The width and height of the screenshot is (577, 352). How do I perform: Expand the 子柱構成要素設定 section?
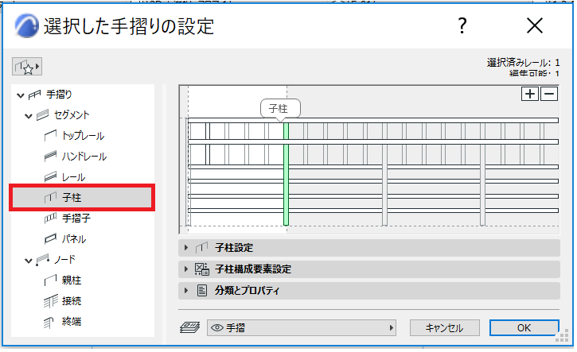click(186, 269)
